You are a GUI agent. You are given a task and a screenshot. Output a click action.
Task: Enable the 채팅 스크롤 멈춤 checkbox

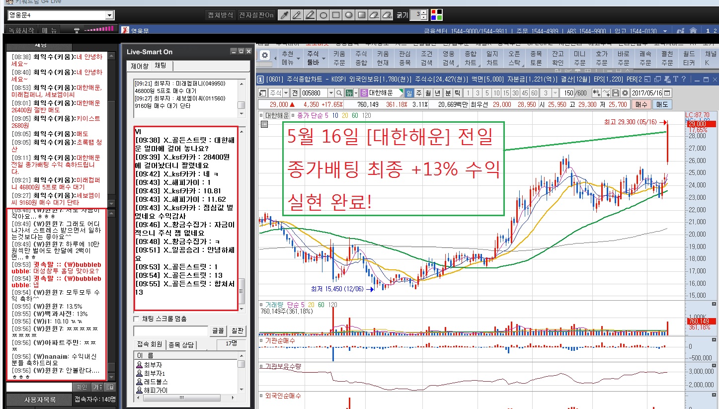point(137,319)
